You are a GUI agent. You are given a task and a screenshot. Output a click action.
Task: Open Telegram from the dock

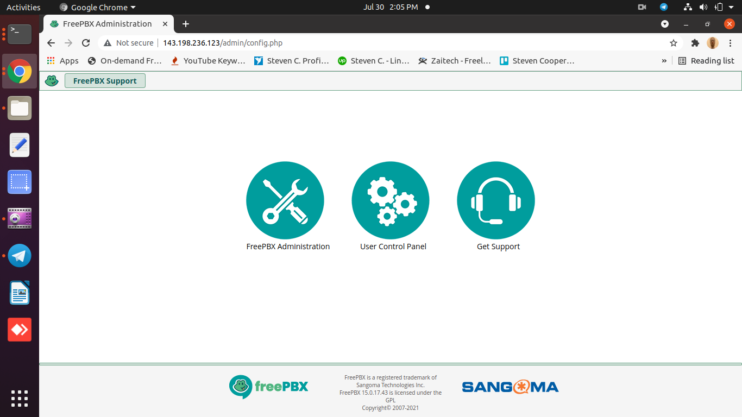[20, 256]
